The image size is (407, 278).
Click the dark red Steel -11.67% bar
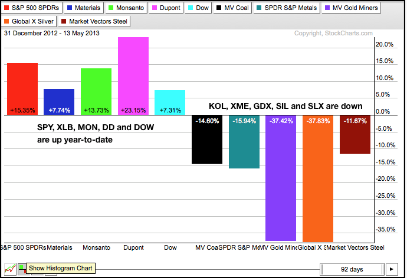(x=355, y=134)
